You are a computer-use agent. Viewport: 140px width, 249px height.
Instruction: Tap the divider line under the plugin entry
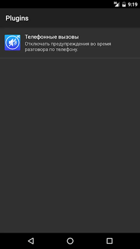click(x=70, y=58)
